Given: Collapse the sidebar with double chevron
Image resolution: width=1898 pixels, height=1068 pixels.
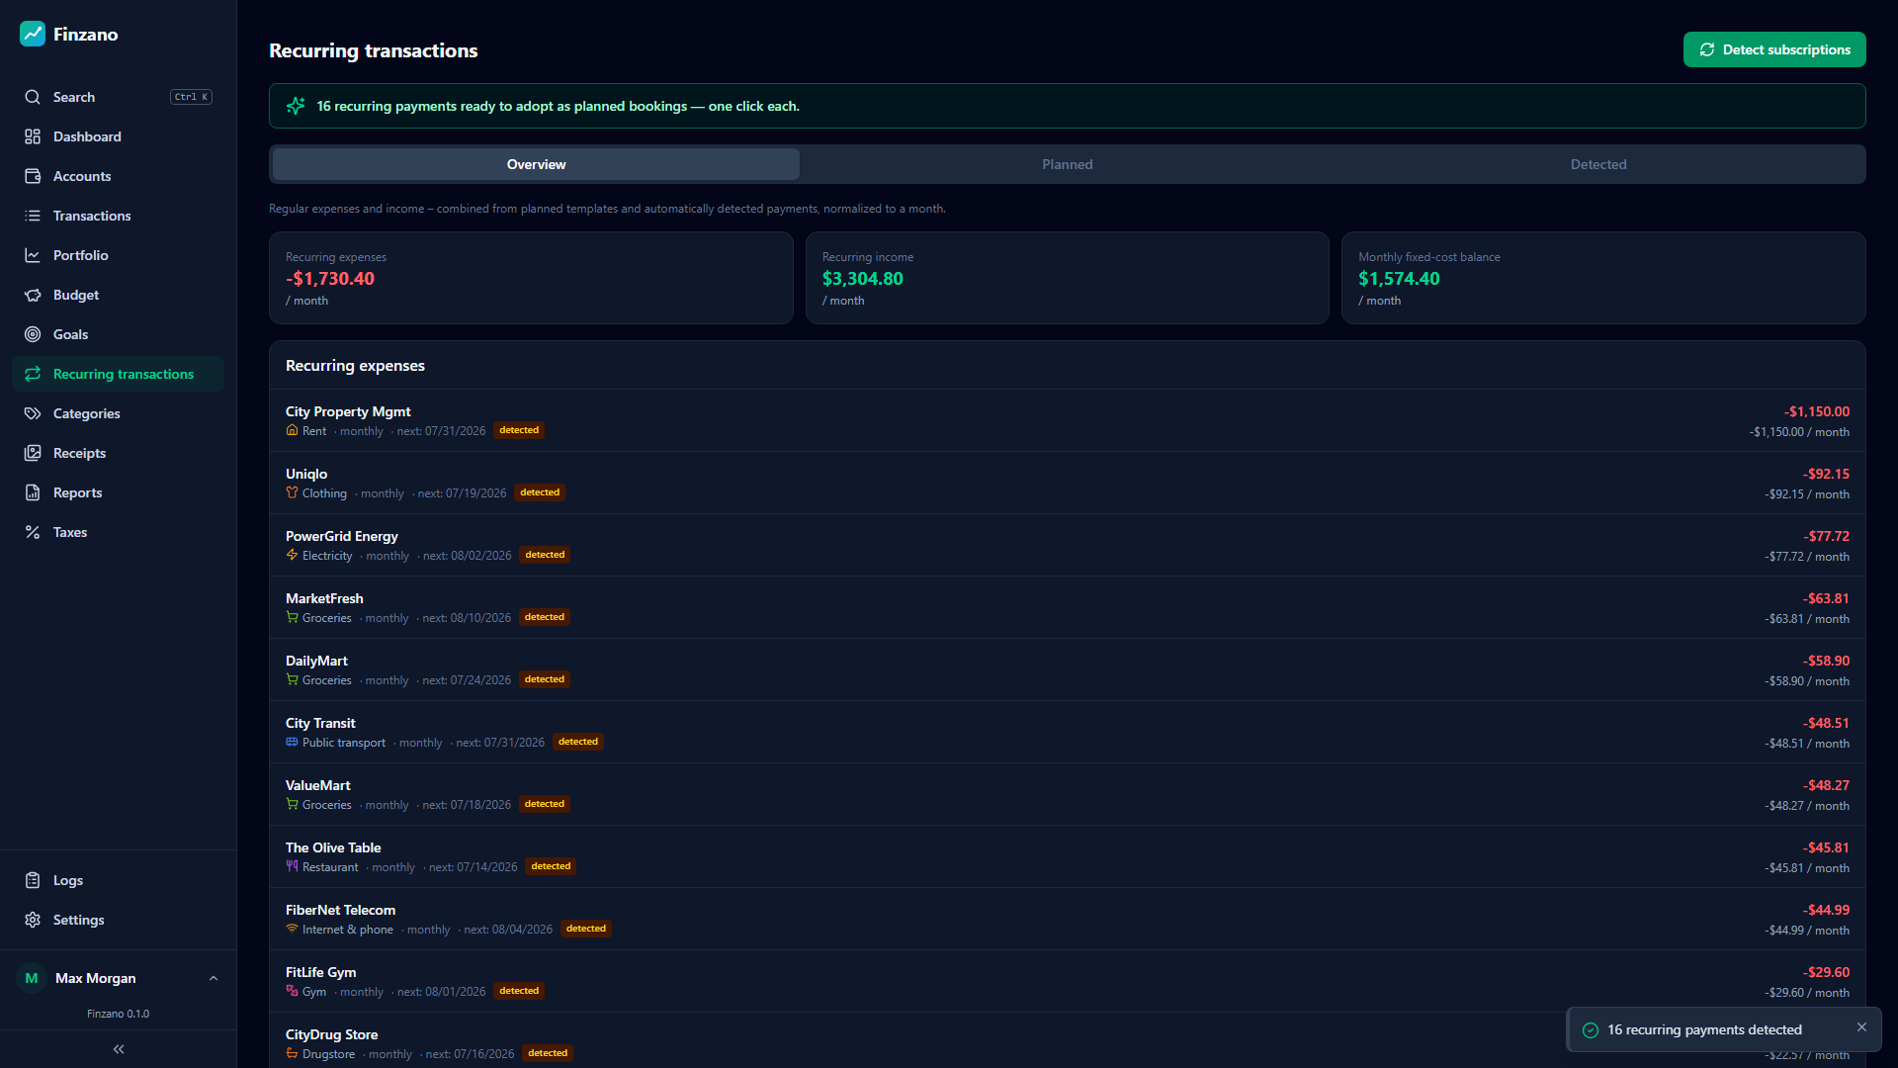Looking at the screenshot, I should (119, 1049).
